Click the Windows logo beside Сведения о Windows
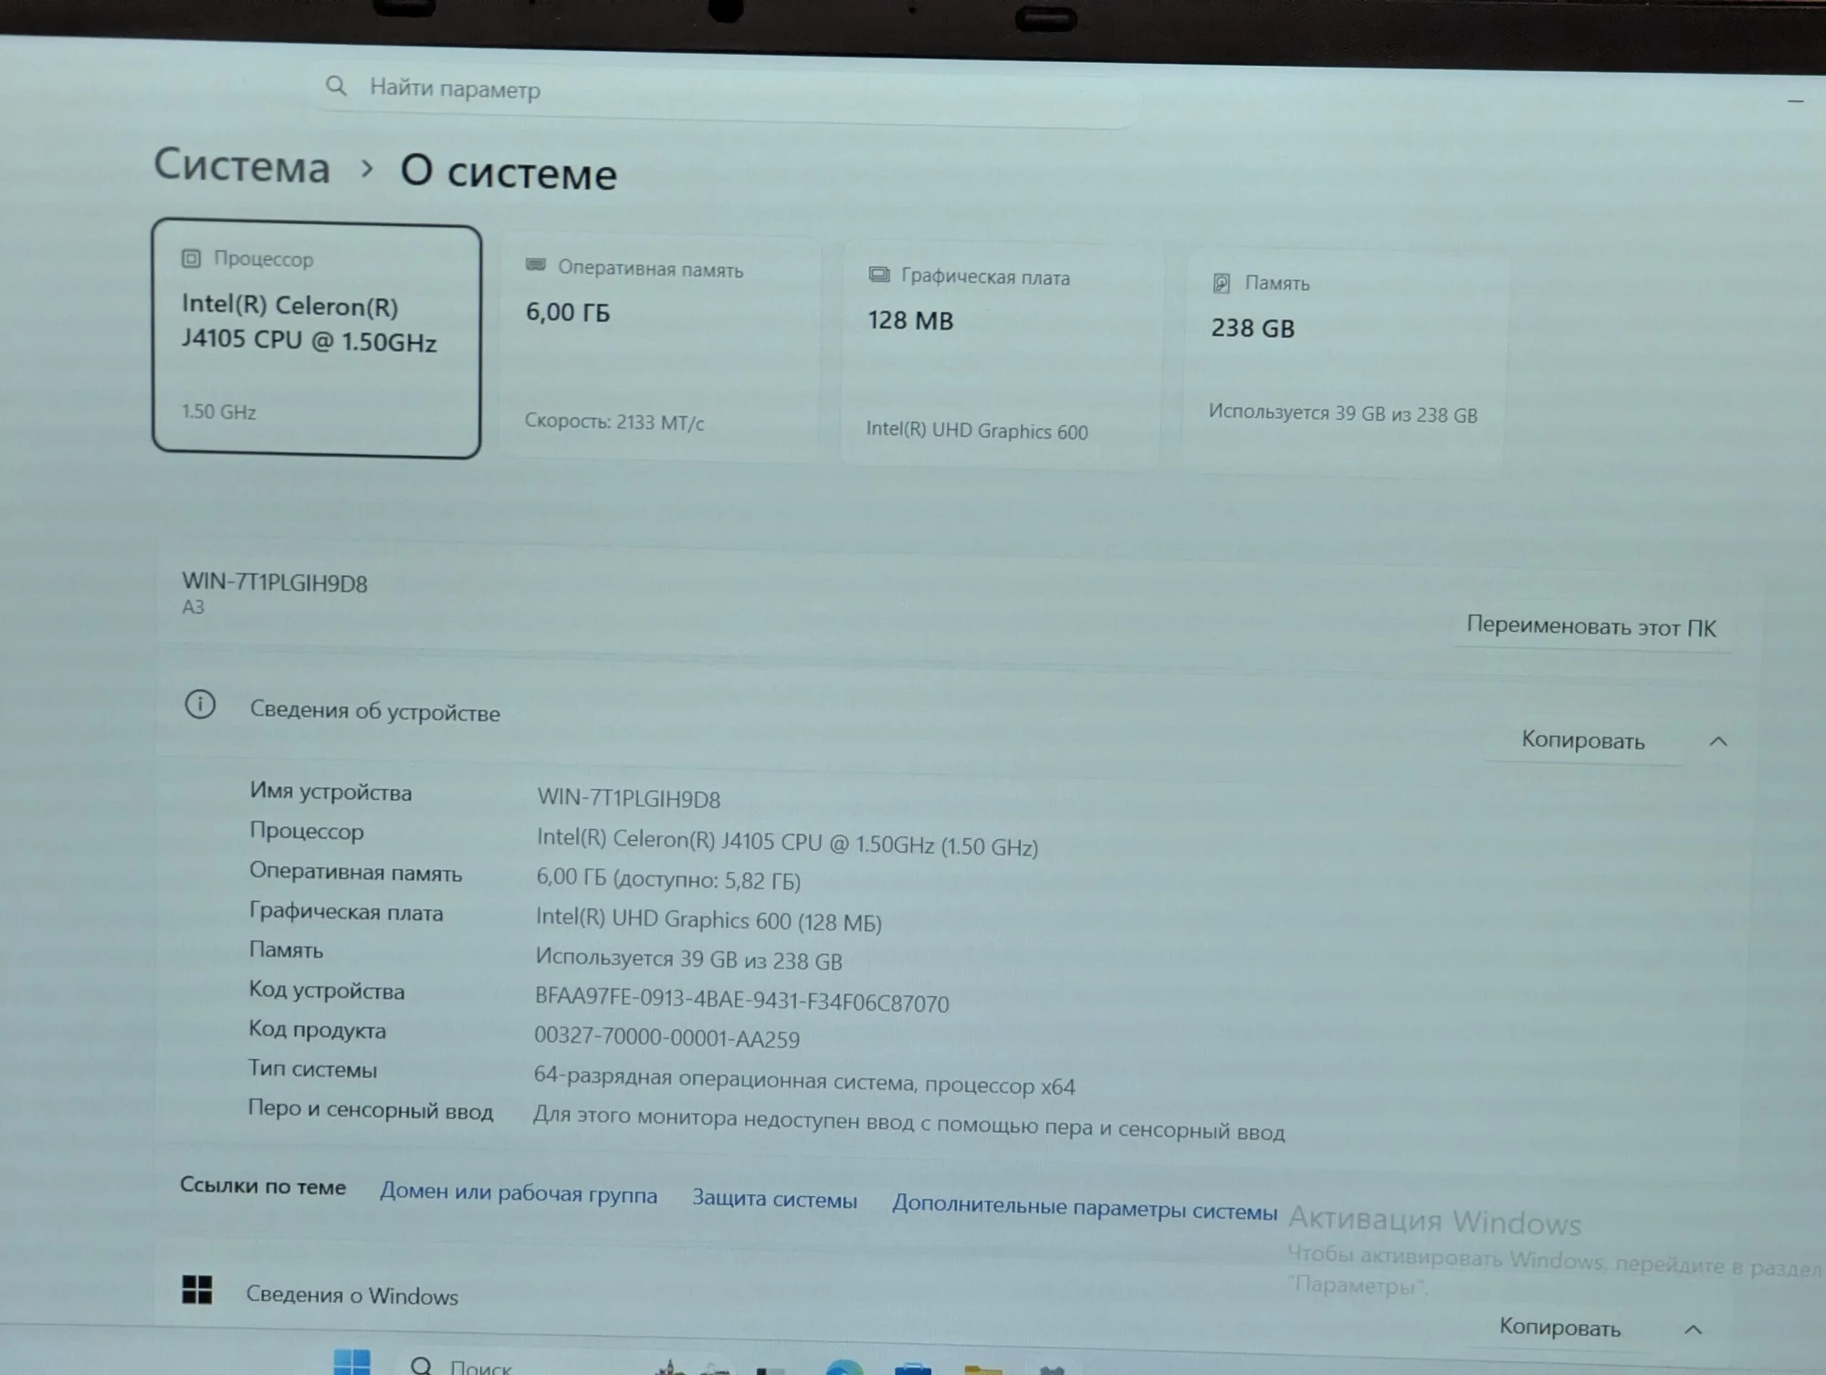Image resolution: width=1826 pixels, height=1375 pixels. (x=197, y=1289)
